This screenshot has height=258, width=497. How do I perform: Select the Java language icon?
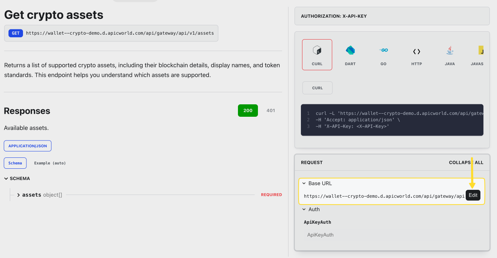[x=449, y=55]
